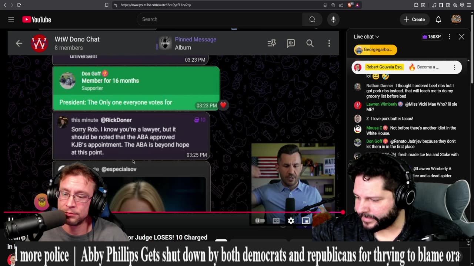Open Brave Rewards triangle icon
The height and width of the screenshot is (266, 474).
[x=357, y=5]
